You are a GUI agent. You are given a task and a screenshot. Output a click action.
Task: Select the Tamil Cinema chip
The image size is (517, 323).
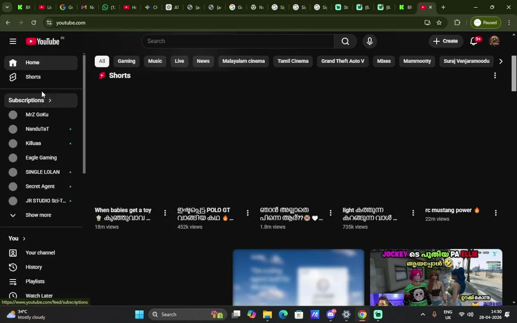(x=293, y=61)
